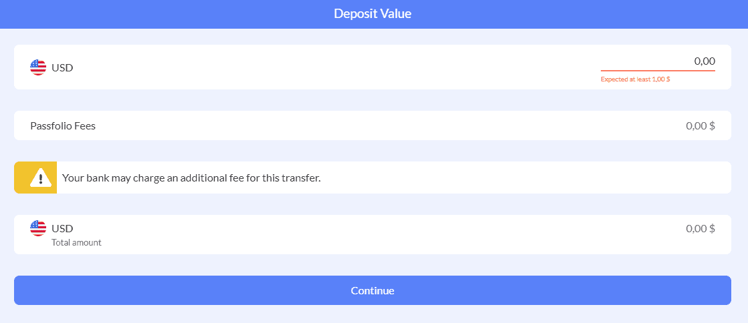748x323 pixels.
Task: Click the USD deposit currency row card
Action: (373, 67)
